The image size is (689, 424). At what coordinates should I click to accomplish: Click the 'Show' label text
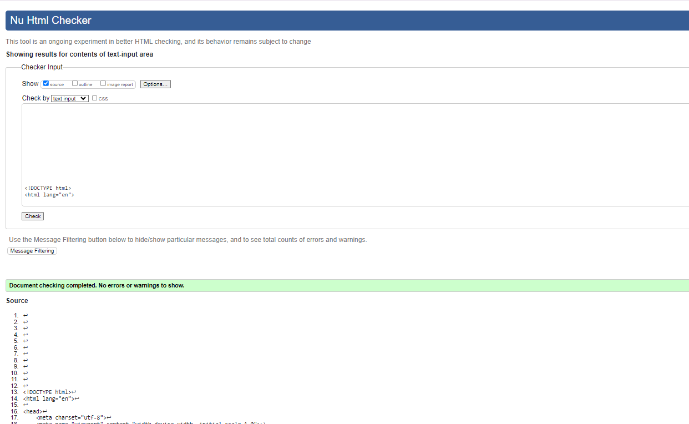(x=31, y=84)
